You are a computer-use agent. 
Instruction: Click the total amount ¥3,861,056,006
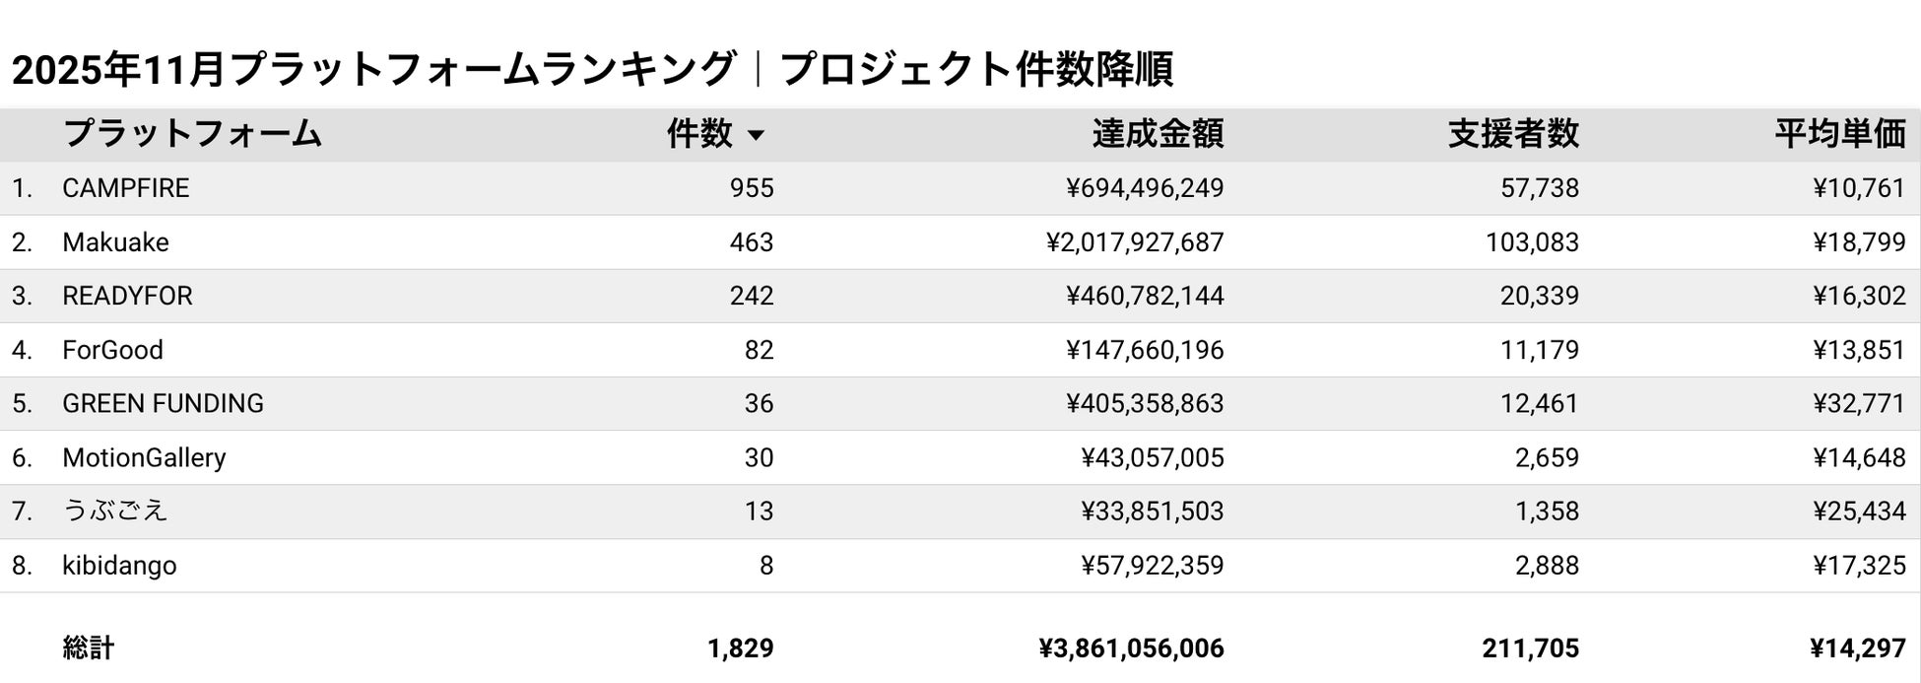click(1131, 648)
